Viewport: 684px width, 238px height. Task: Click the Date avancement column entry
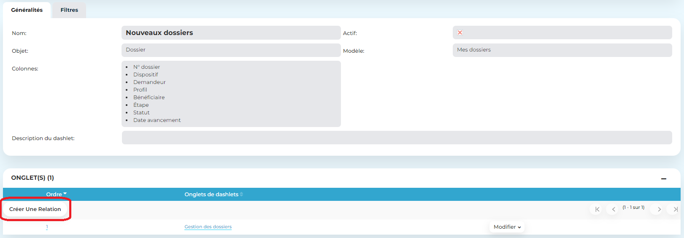point(157,120)
